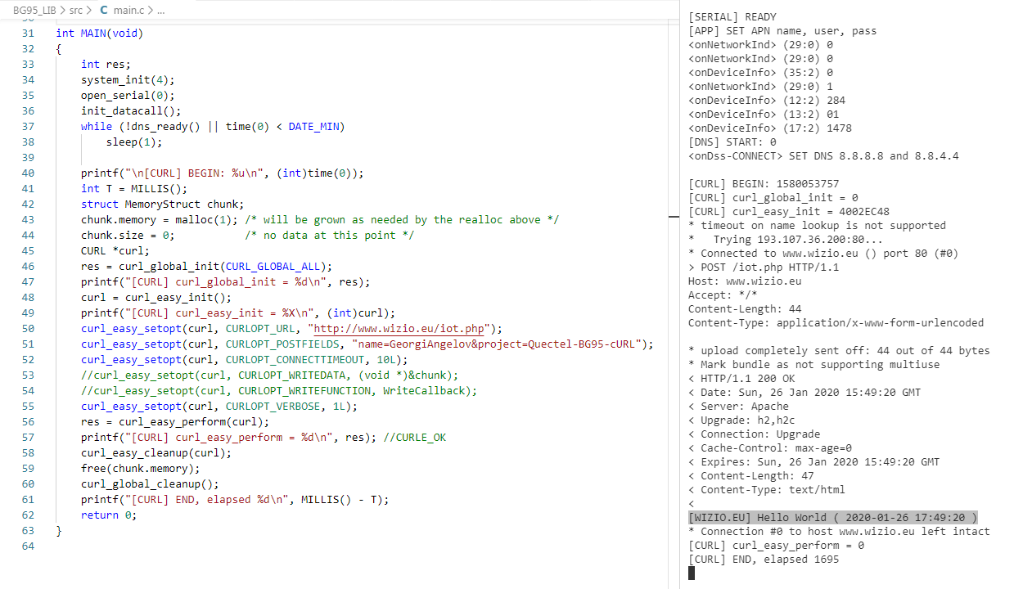1023x589 pixels.
Task: Click "[CURL] END, elapsed 1695" in terminal
Action: [764, 560]
